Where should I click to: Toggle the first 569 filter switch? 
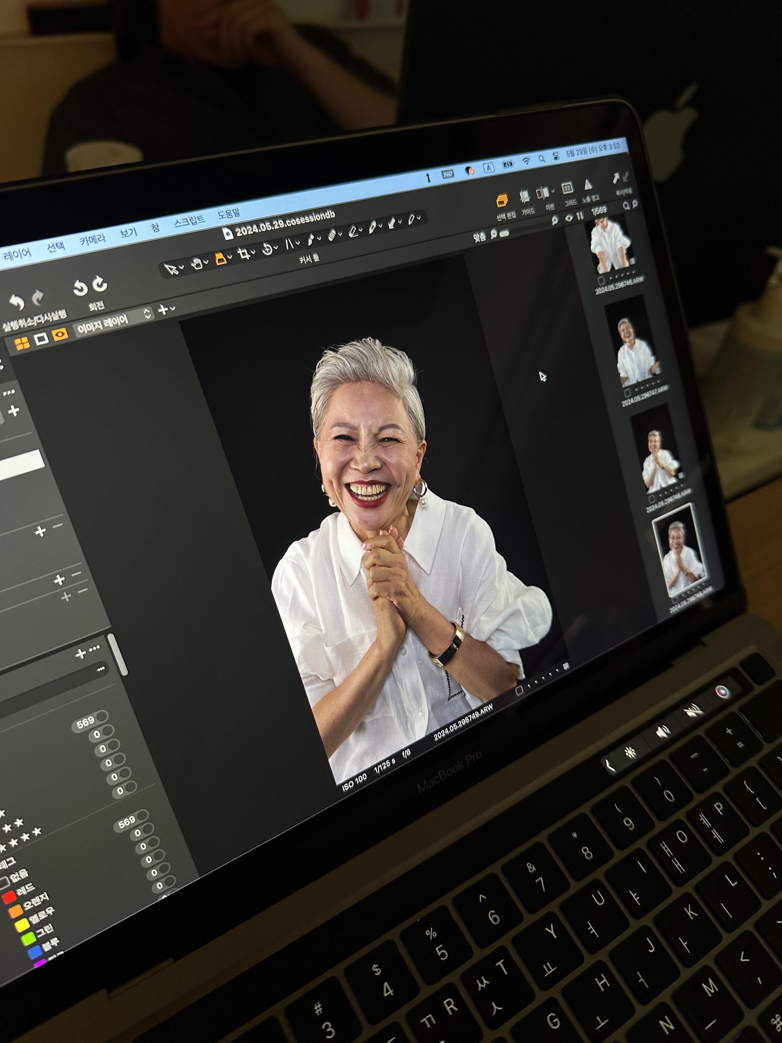(x=102, y=717)
